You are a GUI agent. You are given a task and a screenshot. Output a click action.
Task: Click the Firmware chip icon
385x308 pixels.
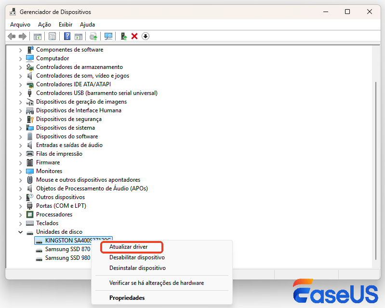(30, 162)
